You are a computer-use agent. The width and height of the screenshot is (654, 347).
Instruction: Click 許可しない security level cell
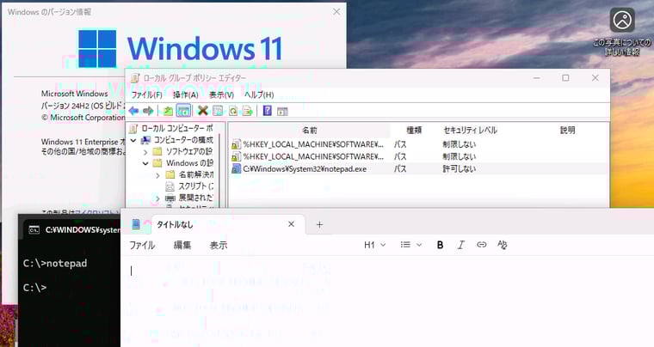[x=460, y=169]
